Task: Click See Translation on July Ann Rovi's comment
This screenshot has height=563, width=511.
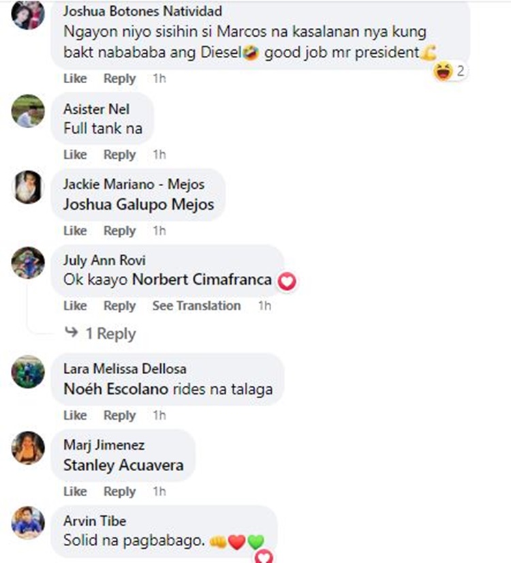Action: click(197, 306)
